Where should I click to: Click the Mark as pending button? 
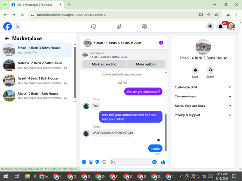104,64
